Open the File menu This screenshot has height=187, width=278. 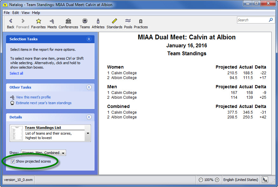click(x=7, y=13)
